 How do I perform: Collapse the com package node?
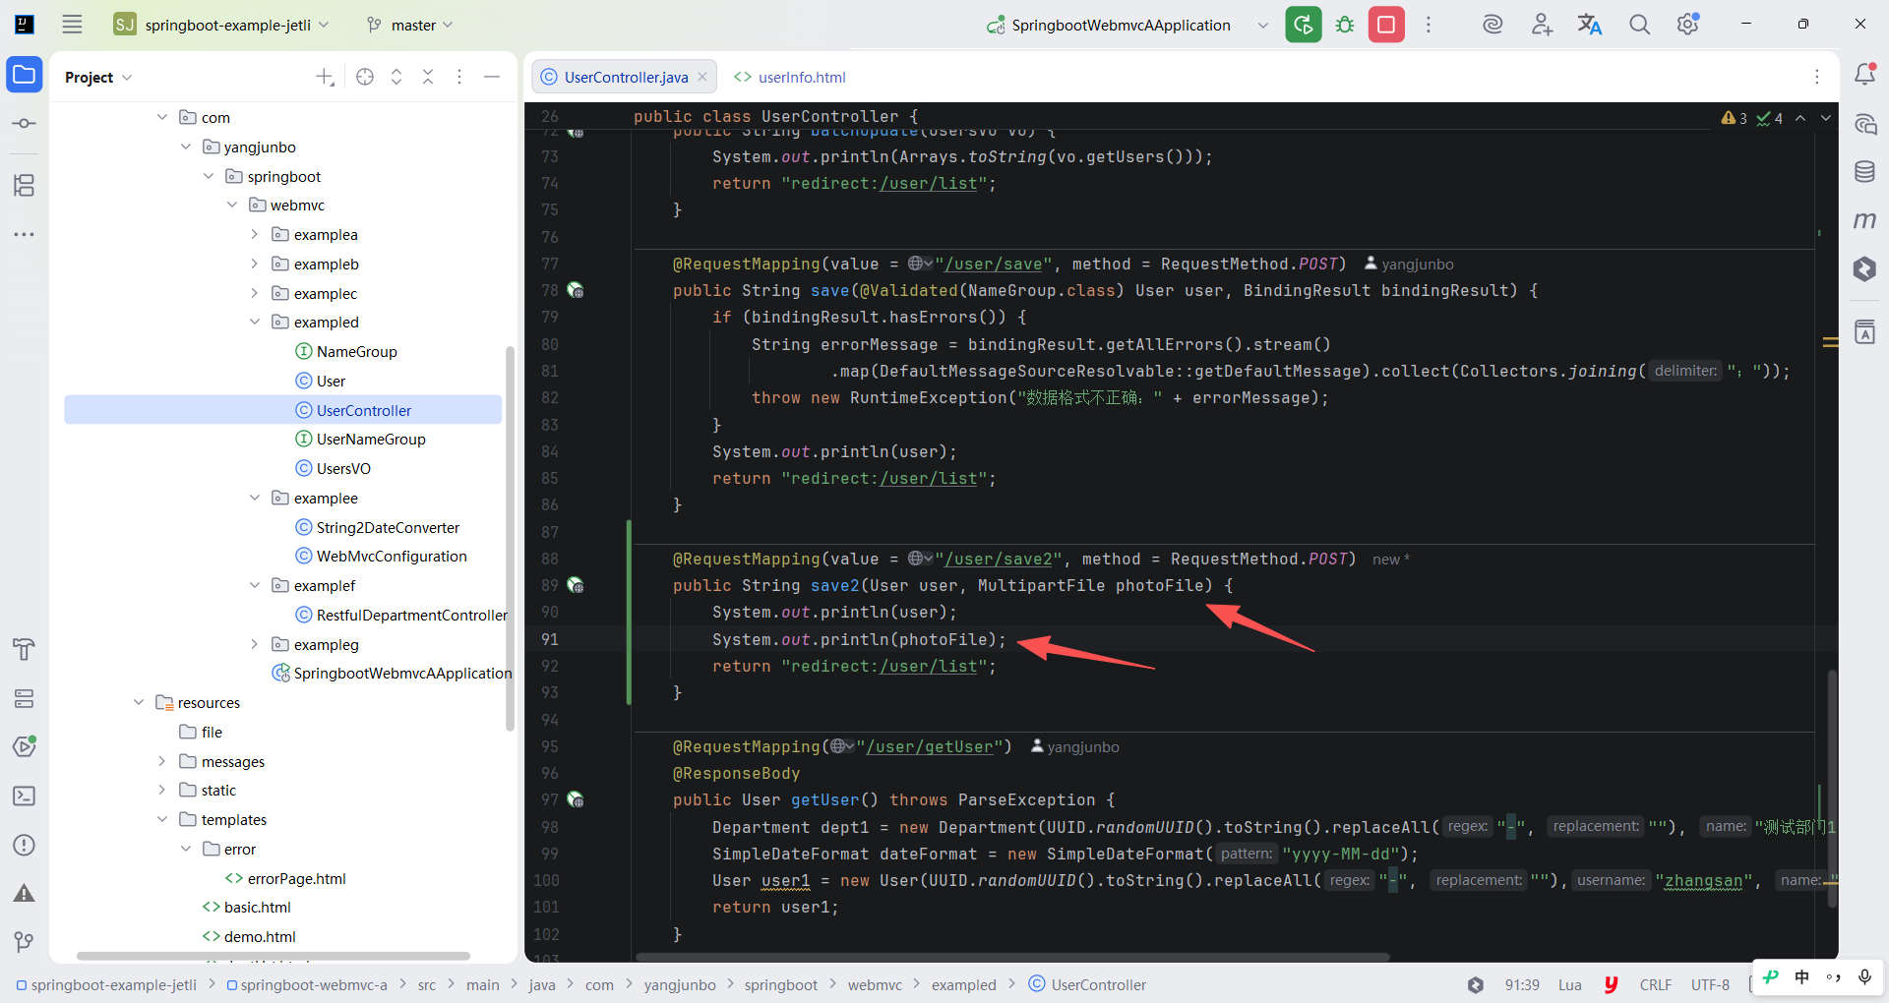(x=162, y=117)
